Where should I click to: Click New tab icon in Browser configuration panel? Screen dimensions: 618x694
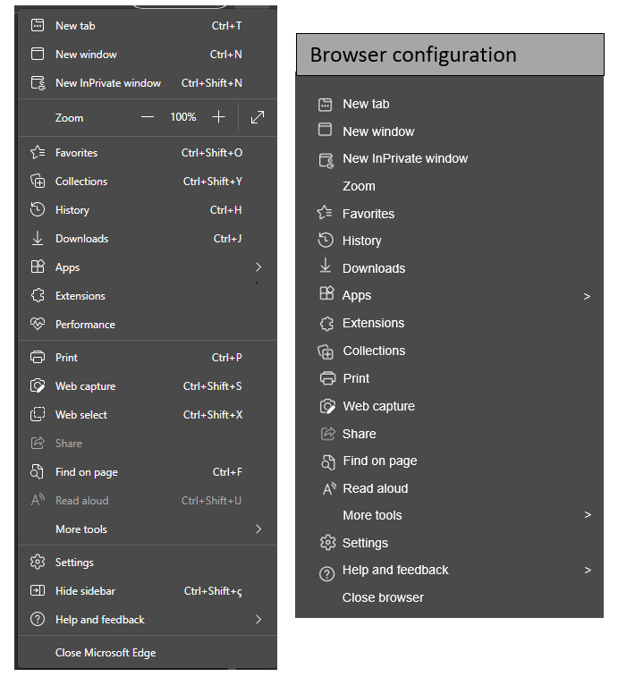point(325,105)
